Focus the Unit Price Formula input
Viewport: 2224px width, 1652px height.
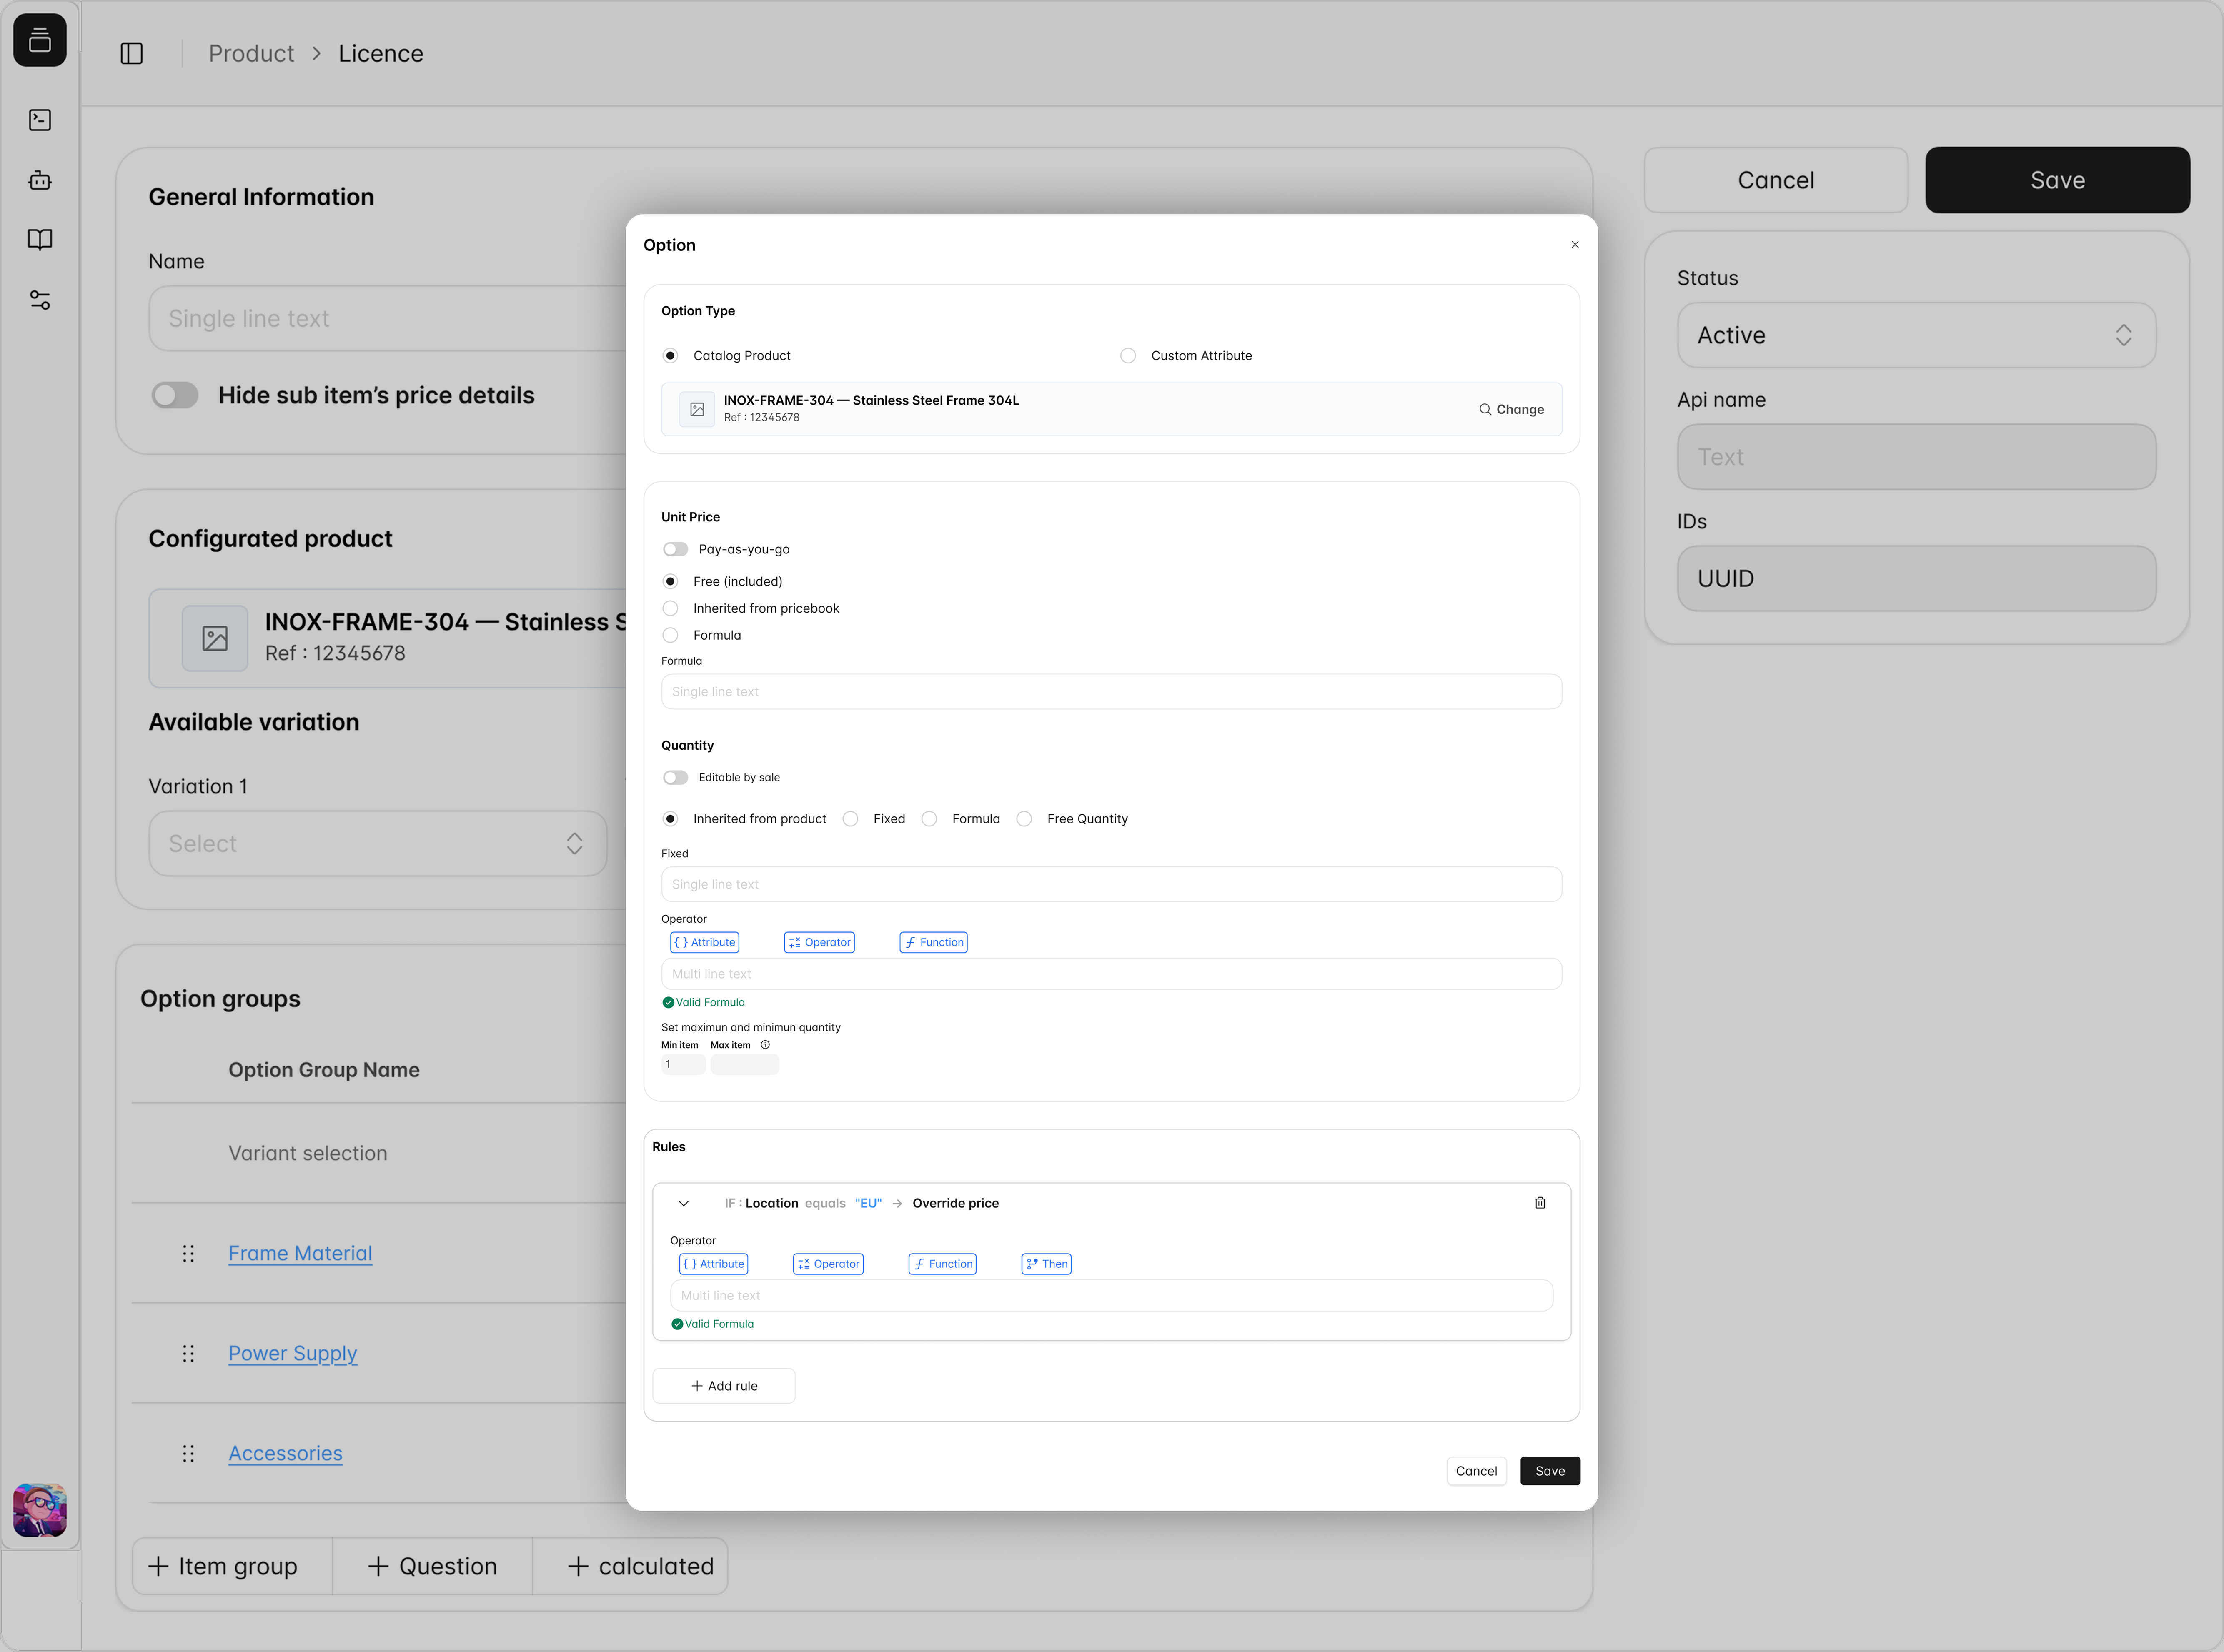coord(1111,692)
